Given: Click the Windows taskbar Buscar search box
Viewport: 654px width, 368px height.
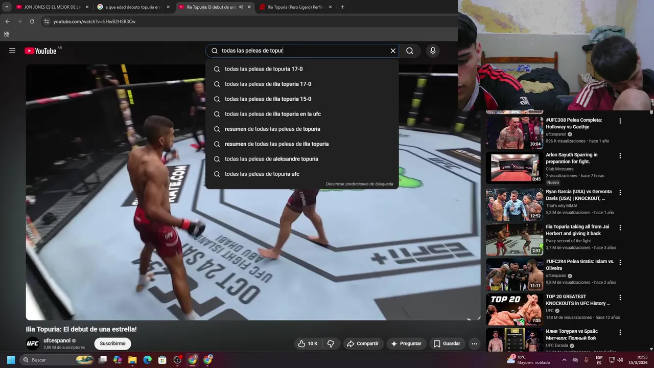Looking at the screenshot, I should (x=58, y=360).
